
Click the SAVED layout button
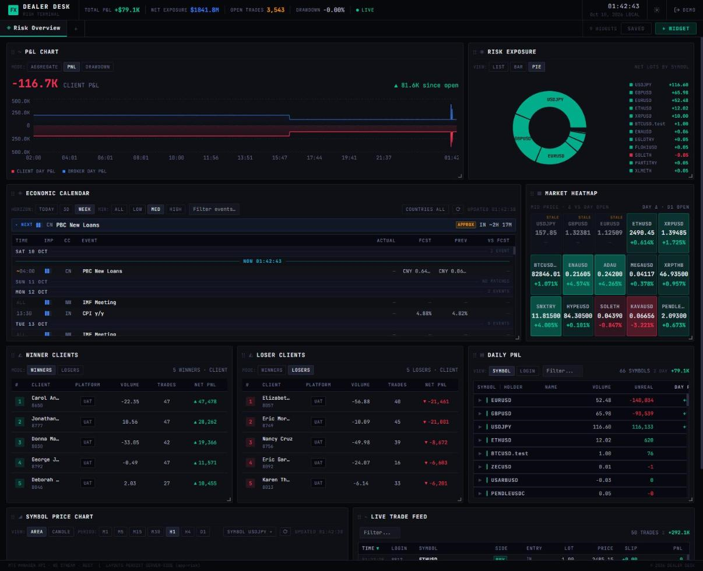pos(636,29)
